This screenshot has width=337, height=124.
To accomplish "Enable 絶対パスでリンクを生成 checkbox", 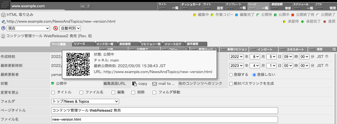I will 231,83.
